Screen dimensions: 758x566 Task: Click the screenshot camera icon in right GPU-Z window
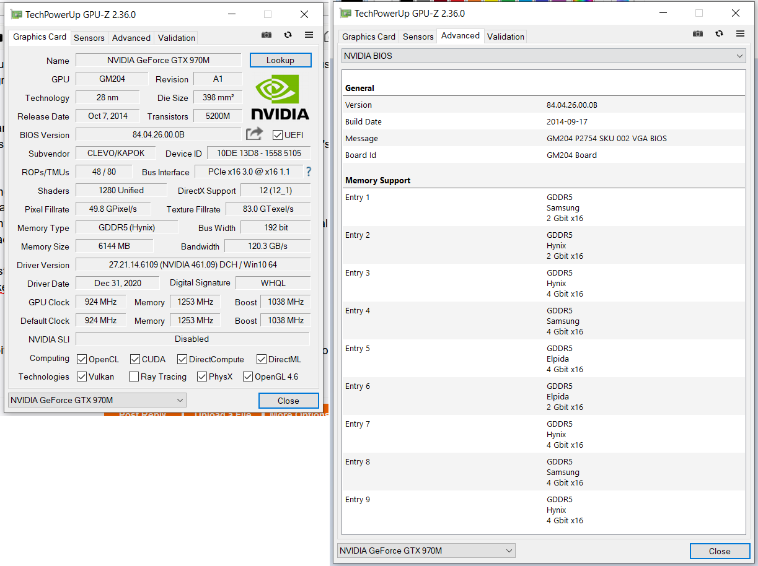click(698, 33)
